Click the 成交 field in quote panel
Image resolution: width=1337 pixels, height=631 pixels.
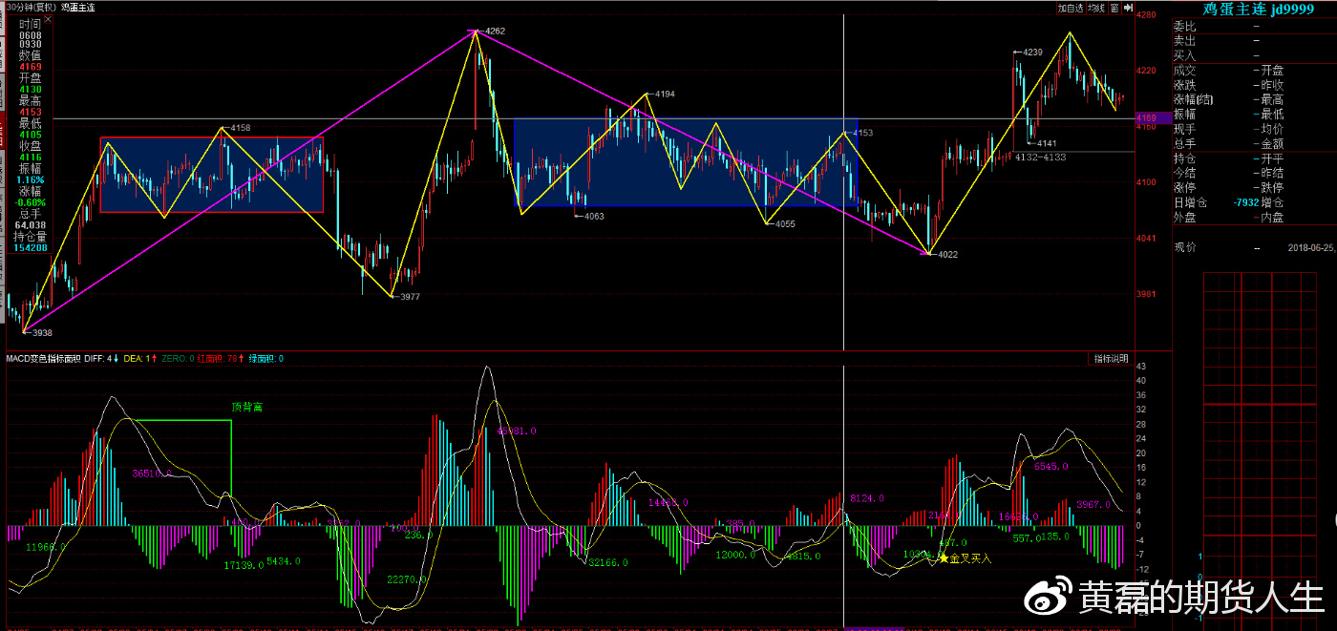coord(1185,71)
